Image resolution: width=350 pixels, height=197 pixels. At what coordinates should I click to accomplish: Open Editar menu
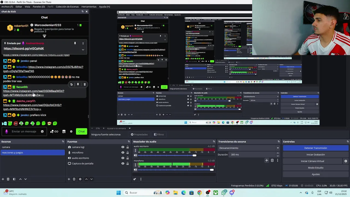(x=19, y=7)
